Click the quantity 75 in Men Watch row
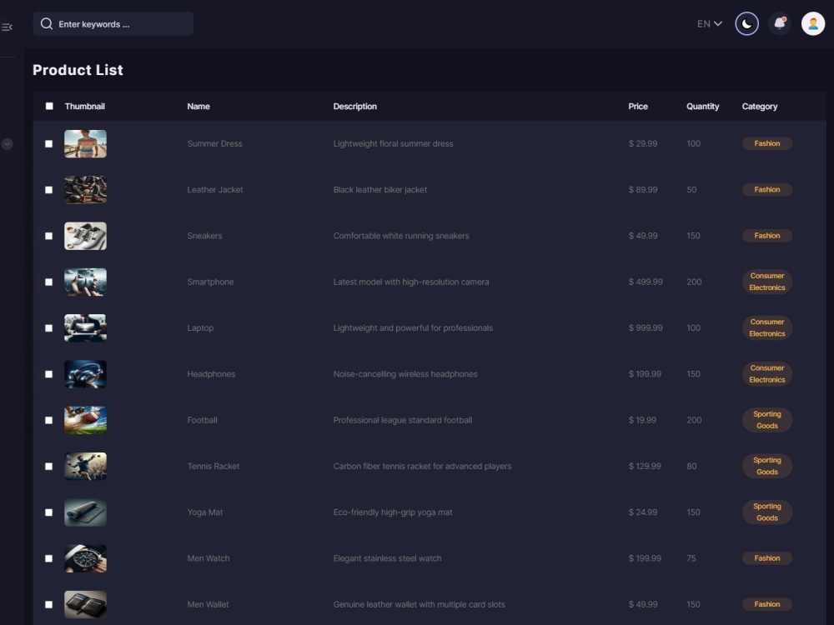This screenshot has height=625, width=834. pos(691,558)
